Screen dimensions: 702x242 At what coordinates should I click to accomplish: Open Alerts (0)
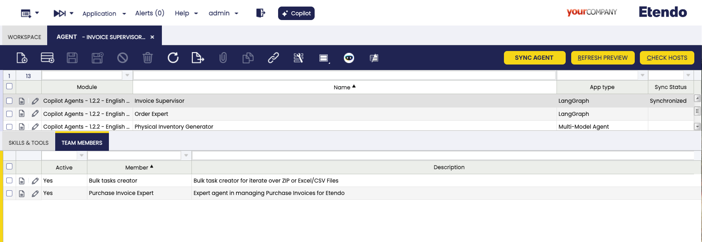click(x=150, y=13)
